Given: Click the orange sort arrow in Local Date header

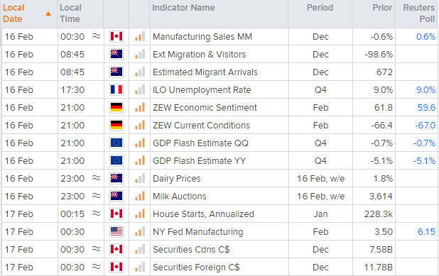Looking at the screenshot, I should tap(48, 13).
